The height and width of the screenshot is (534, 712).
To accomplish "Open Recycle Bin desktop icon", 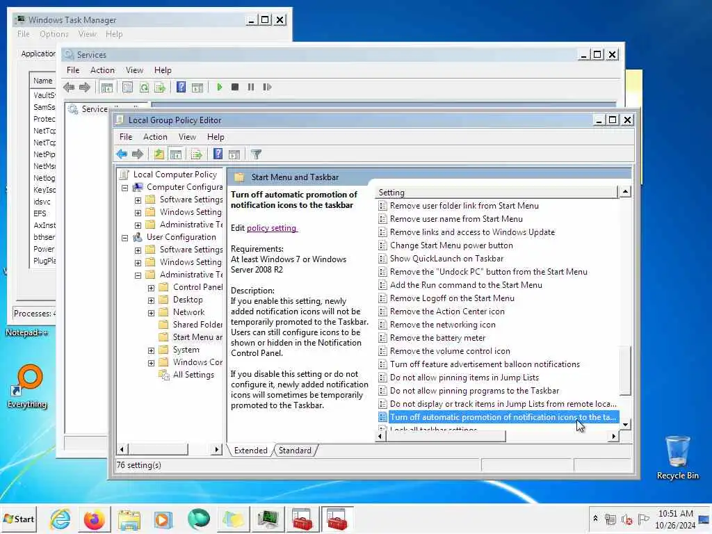I will (x=677, y=458).
